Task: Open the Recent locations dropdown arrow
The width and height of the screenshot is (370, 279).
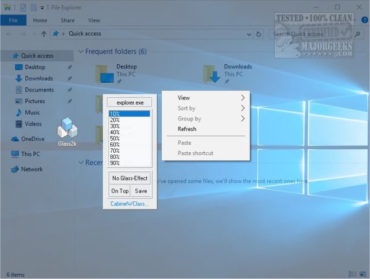Action: click(x=34, y=34)
